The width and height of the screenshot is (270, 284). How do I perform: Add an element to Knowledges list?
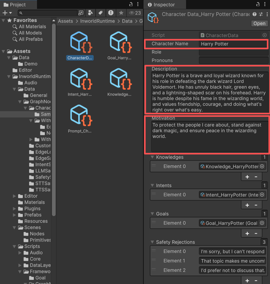click(x=247, y=177)
